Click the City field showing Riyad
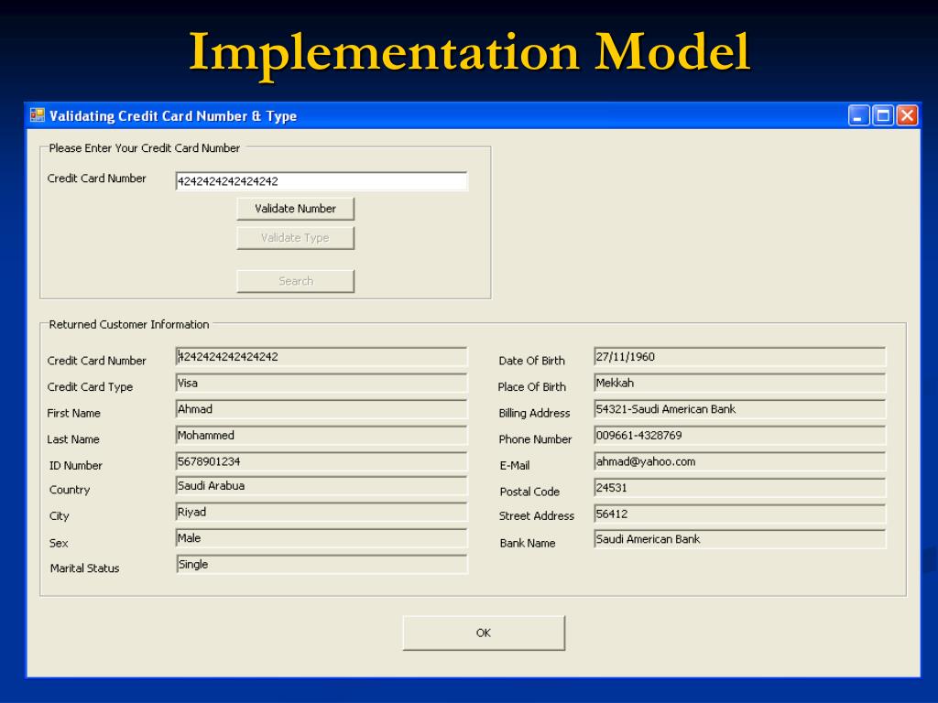This screenshot has width=938, height=703. pyautogui.click(x=322, y=513)
